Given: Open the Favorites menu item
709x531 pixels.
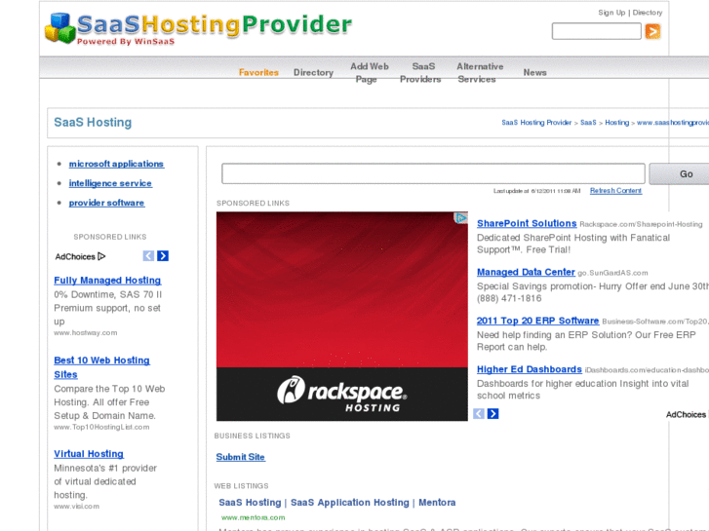Looking at the screenshot, I should [x=258, y=72].
